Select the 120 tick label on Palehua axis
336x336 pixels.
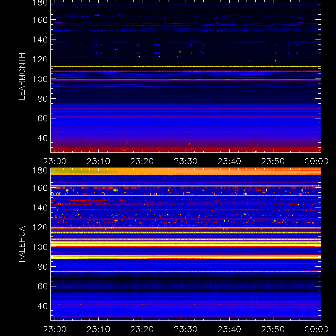(x=40, y=227)
